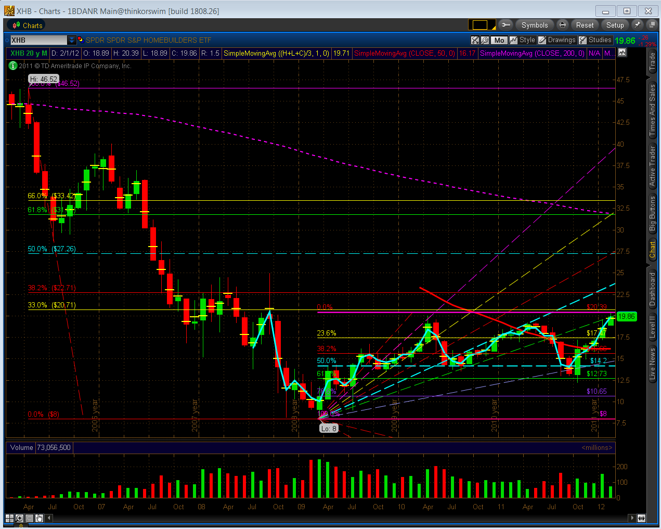Open the Drawings menu
Image resolution: width=661 pixels, height=529 pixels.
coord(557,40)
